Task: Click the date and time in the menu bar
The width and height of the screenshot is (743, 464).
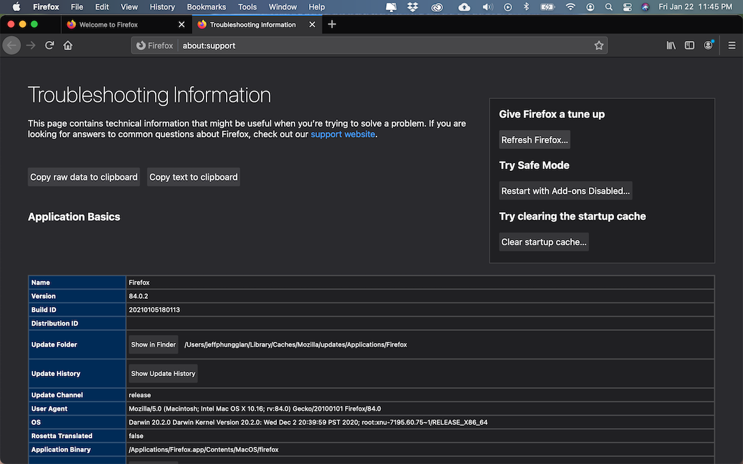Action: (x=695, y=7)
